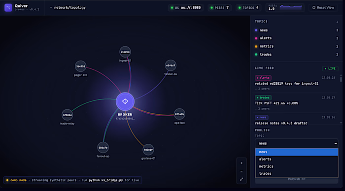Click the pink alerts color dot

tap(256, 38)
